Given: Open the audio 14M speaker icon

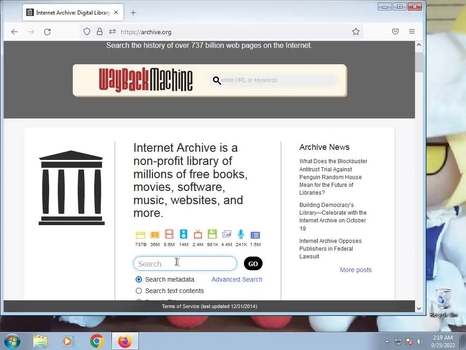Looking at the screenshot, I should (x=183, y=234).
